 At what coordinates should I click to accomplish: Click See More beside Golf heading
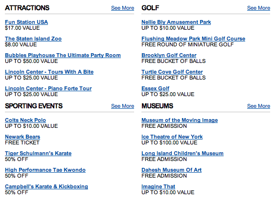click(258, 8)
